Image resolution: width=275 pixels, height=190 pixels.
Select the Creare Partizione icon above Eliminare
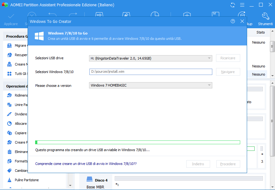9,142
